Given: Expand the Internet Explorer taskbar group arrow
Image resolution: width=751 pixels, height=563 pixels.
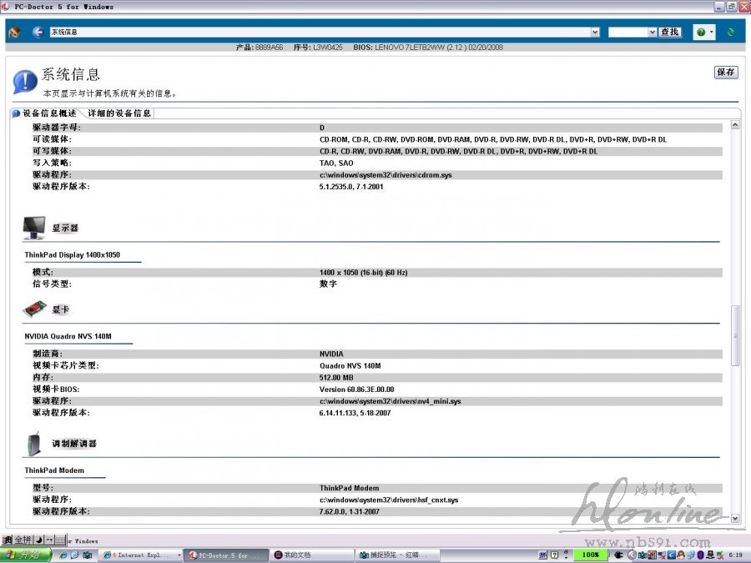Looking at the screenshot, I should [179, 555].
